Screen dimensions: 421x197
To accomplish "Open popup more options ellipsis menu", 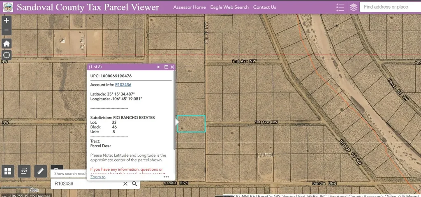I will (x=166, y=177).
